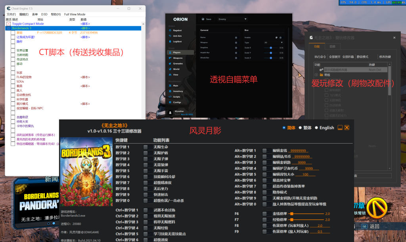Switch to 功能 tab in 爱玩修改器
Viewport: 406px width, 242px height.
point(317,46)
